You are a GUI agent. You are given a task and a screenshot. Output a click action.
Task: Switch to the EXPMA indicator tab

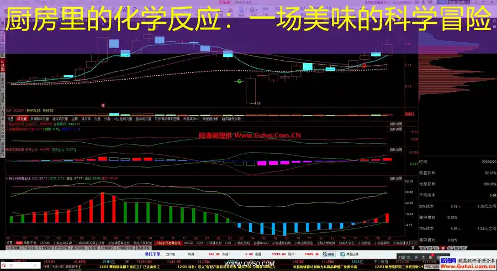(x=45, y=243)
